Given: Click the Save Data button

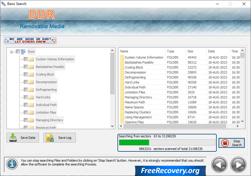Looking at the screenshot, I should (23, 138).
